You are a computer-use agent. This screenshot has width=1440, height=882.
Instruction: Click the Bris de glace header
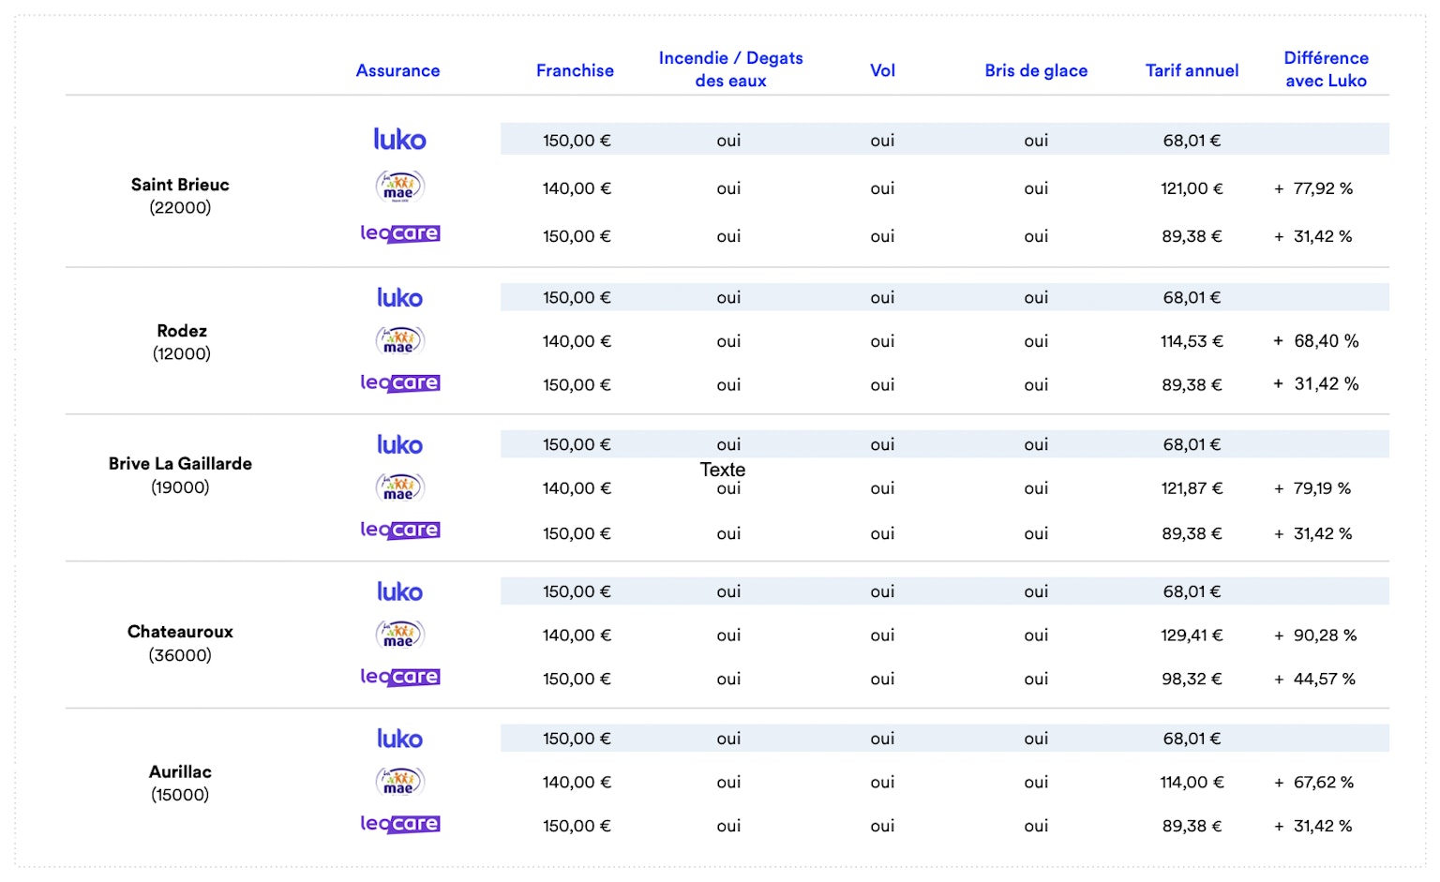point(1036,70)
